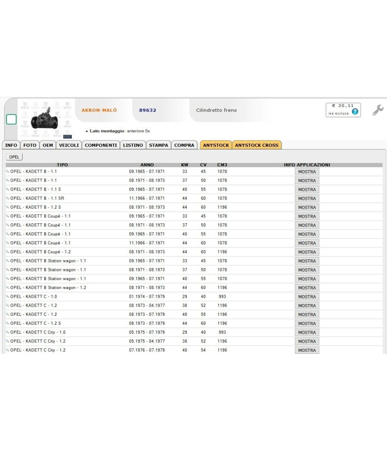Click MOSTRA for Kadett B Coupé 1.2

click(307, 252)
